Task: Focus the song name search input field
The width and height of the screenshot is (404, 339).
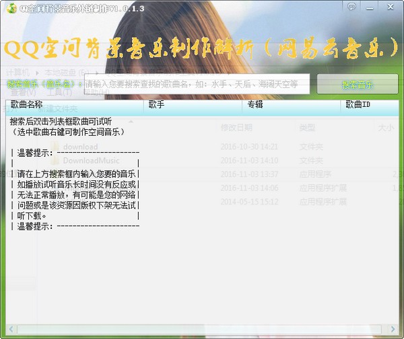Action: point(197,84)
